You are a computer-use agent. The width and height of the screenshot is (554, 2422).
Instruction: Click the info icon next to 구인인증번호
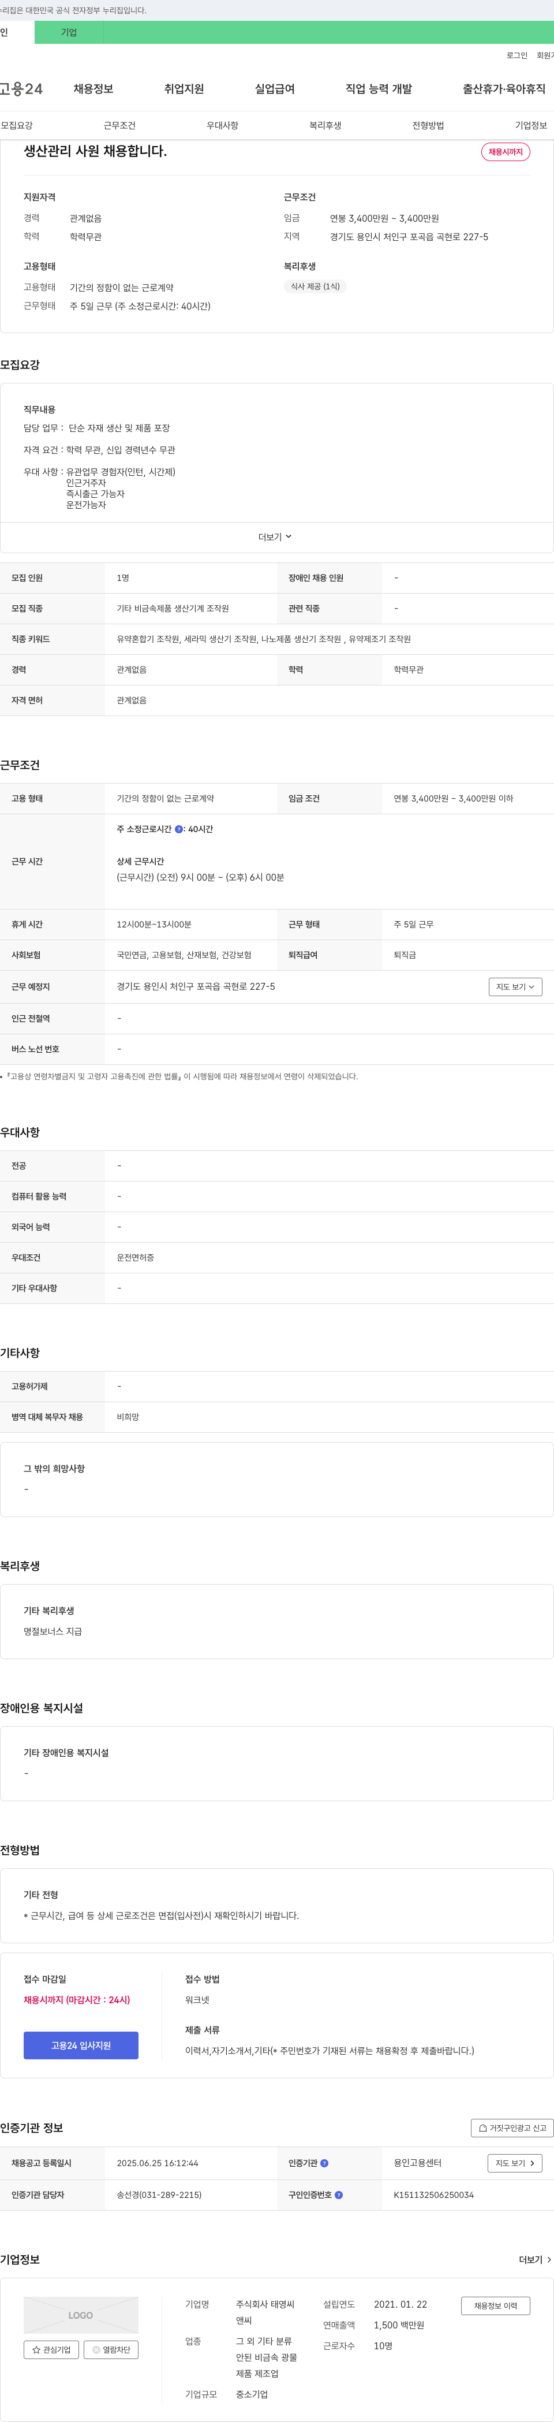(339, 2196)
